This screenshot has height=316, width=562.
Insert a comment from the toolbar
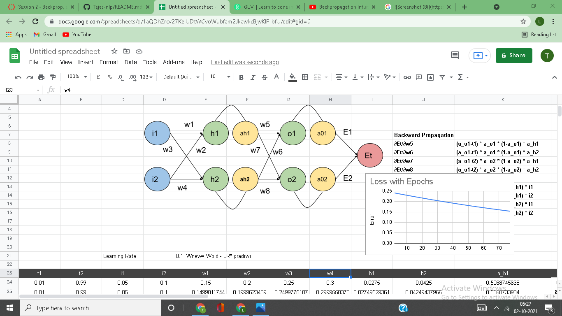pyautogui.click(x=419, y=77)
